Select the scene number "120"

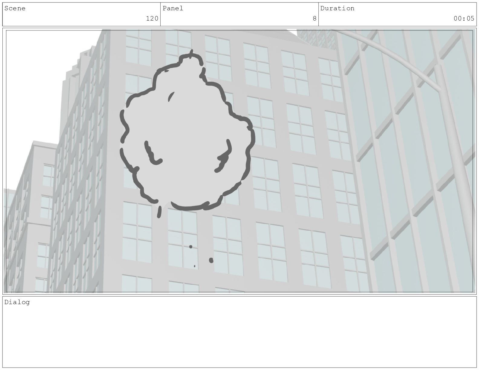(x=152, y=18)
